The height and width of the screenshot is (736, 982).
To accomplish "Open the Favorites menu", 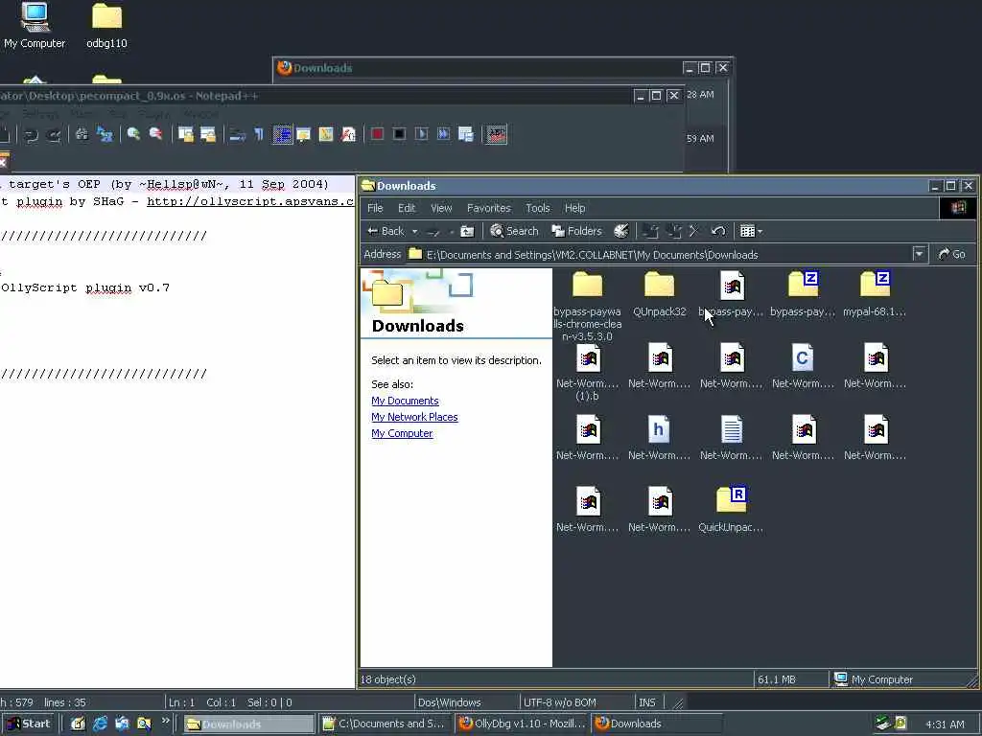I will click(488, 208).
